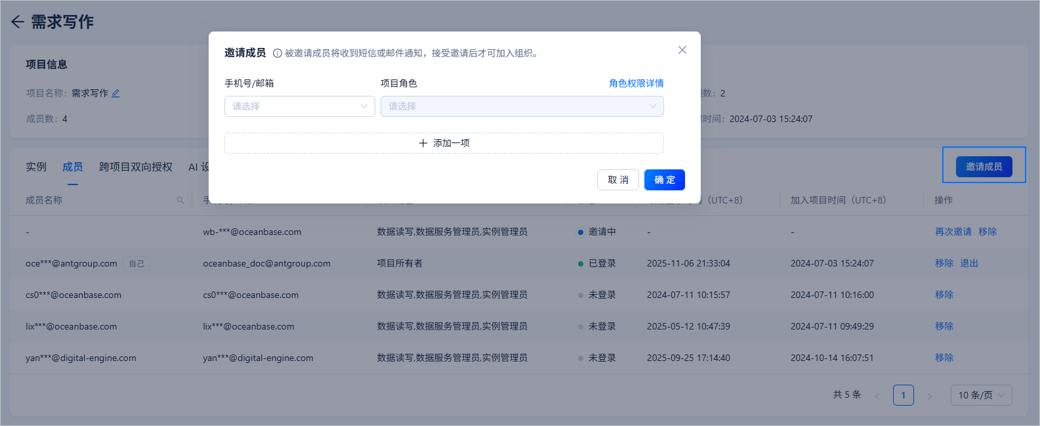
Task: Click the 确定 button
Action: click(665, 180)
